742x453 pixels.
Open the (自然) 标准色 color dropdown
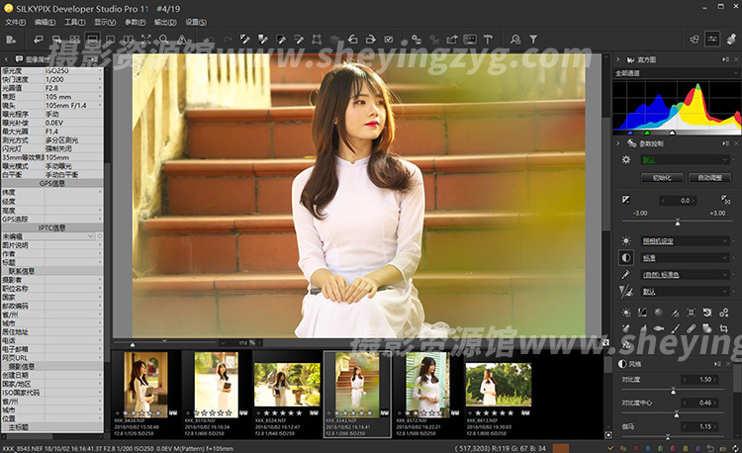[685, 274]
